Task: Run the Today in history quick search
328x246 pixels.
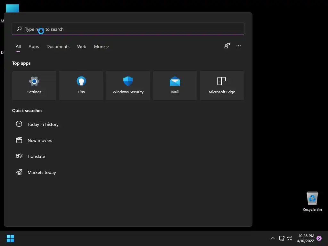Action: pyautogui.click(x=43, y=124)
